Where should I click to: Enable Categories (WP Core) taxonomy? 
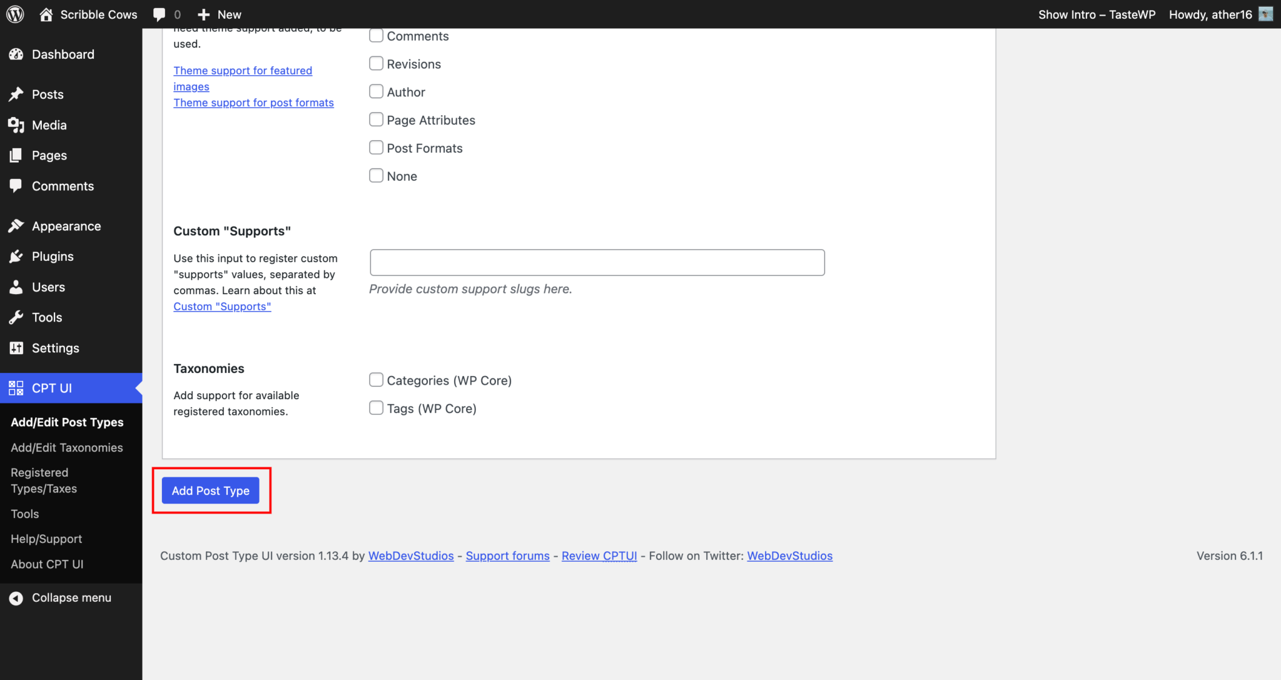tap(376, 380)
